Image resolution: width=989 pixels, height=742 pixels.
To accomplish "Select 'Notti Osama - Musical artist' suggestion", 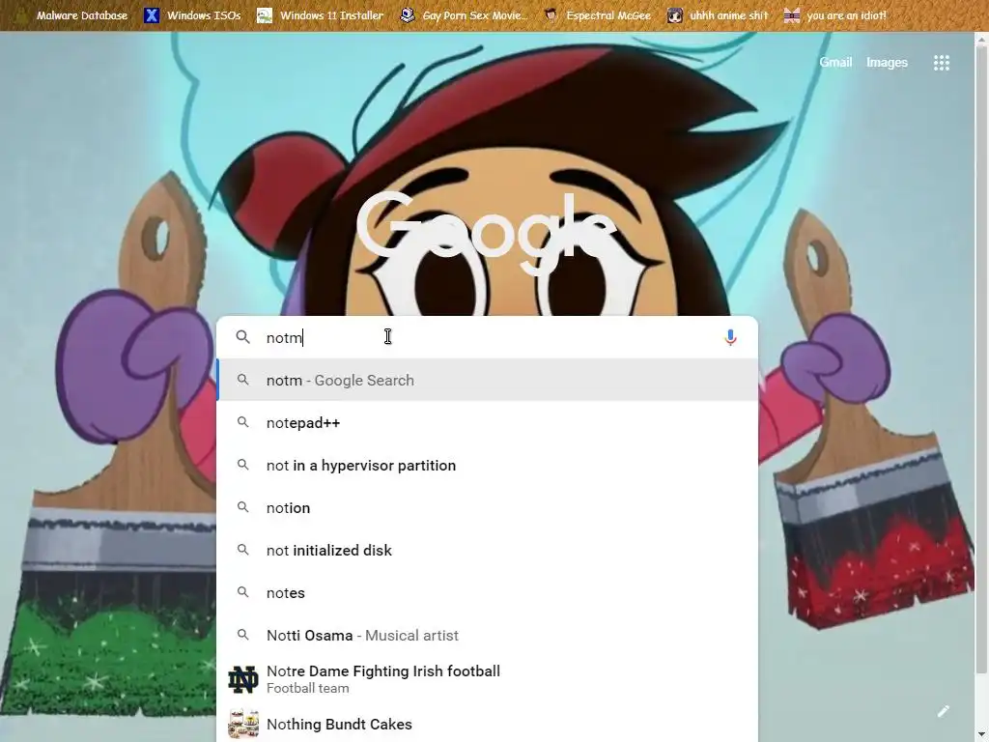I will [487, 636].
